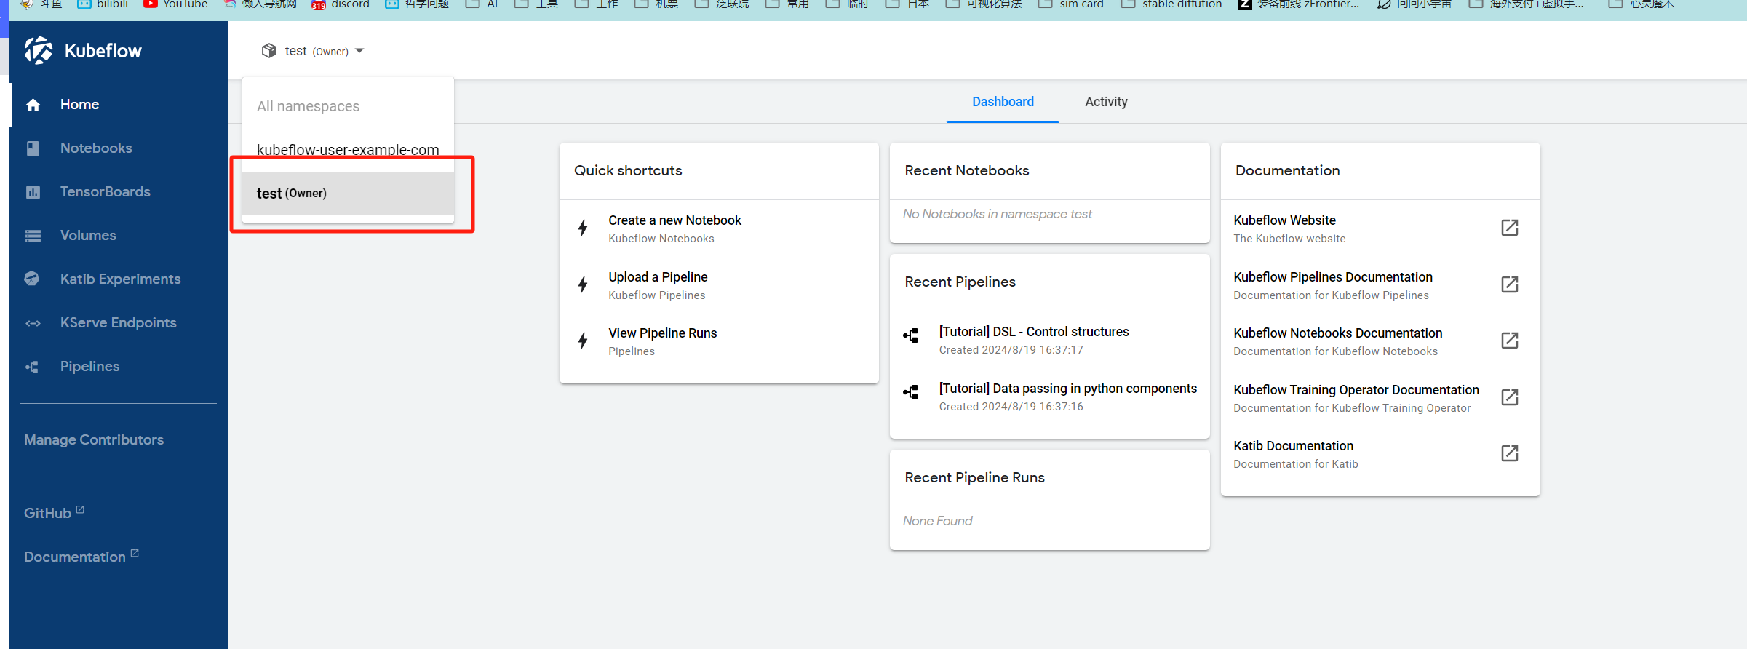Click View Pipeline Runs shortcut
Image resolution: width=1747 pixels, height=649 pixels.
pos(719,341)
